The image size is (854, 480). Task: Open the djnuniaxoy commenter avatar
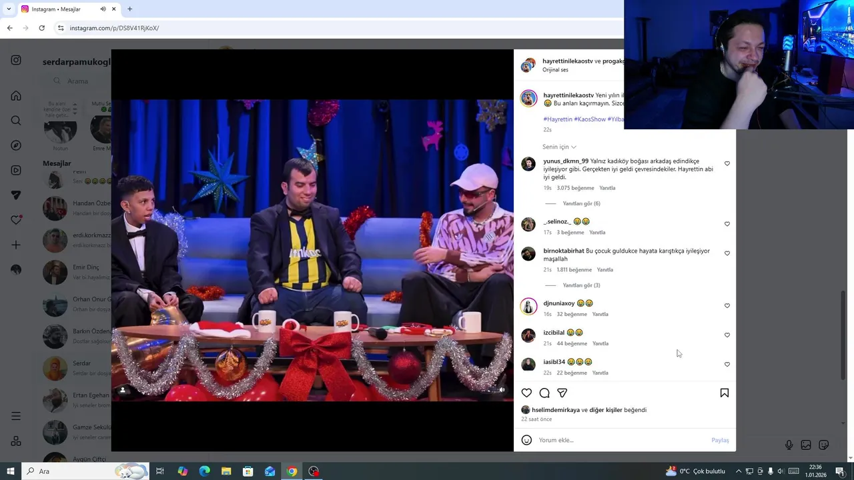pyautogui.click(x=528, y=306)
